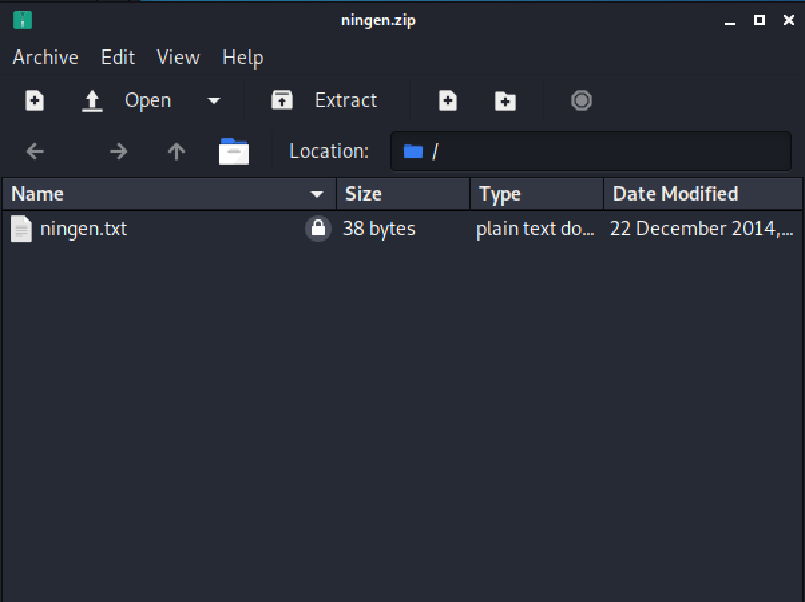Navigate forward using the right arrow
This screenshot has width=805, height=602.
[118, 151]
